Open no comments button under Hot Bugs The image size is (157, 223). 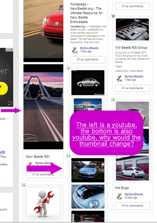coord(132,206)
